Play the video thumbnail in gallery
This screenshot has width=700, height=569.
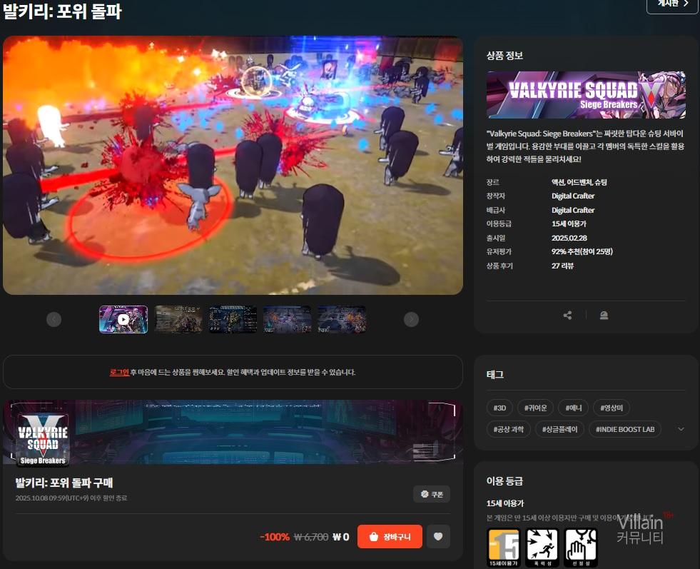coord(123,319)
